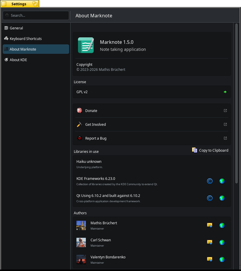Click Carl Schwan's avatar photo
241x271 pixels.
[x=81, y=242]
